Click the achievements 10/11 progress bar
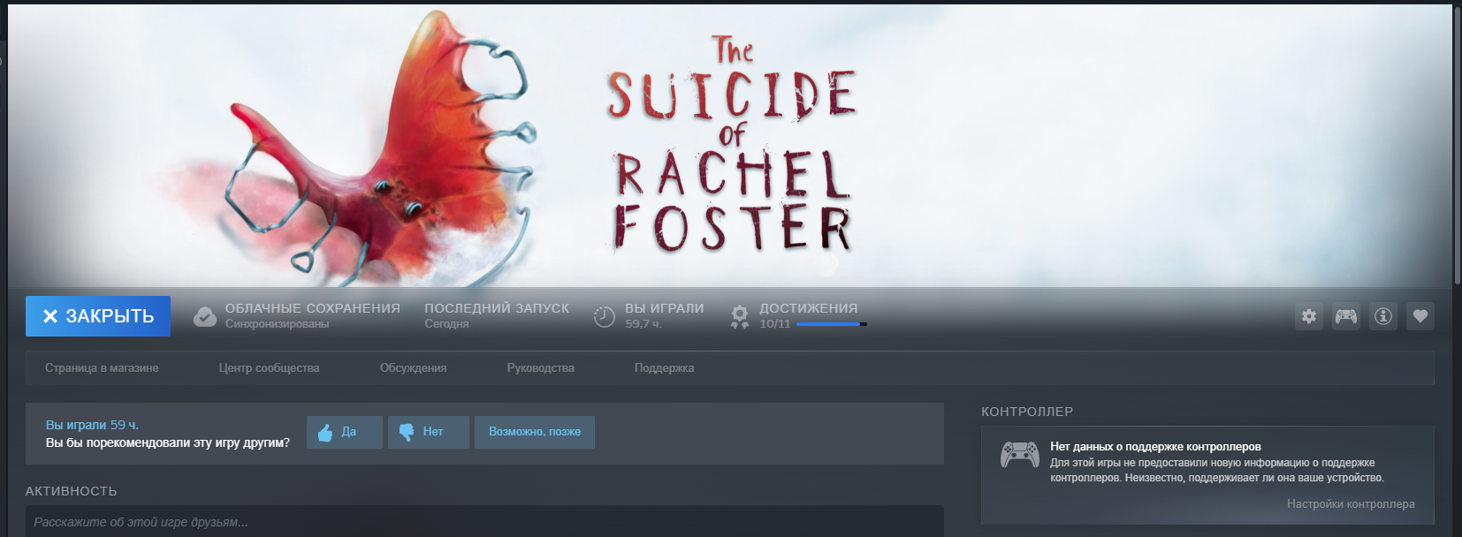 [832, 324]
